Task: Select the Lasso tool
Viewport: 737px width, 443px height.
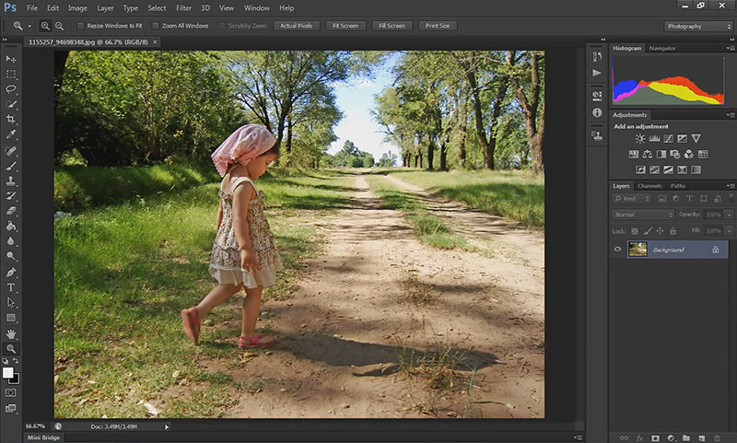Action: 11,89
